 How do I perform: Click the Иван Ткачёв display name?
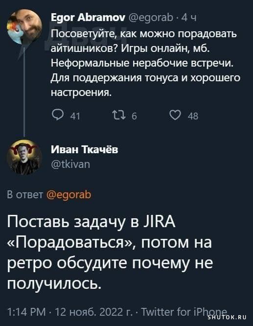pyautogui.click(x=84, y=149)
